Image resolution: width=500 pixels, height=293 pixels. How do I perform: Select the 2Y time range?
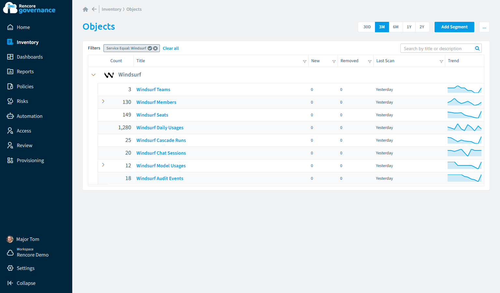tap(422, 27)
